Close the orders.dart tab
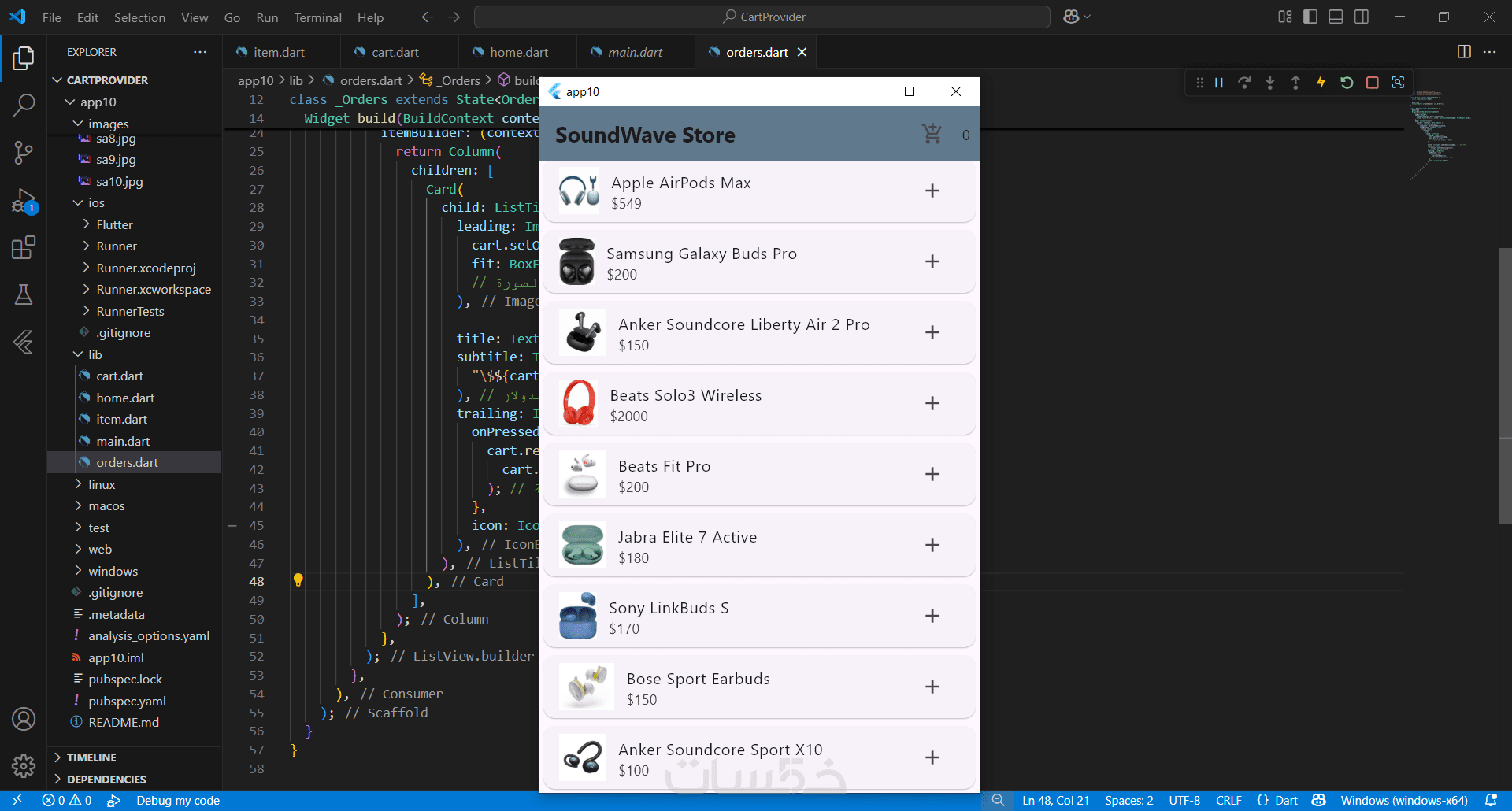 tap(802, 52)
